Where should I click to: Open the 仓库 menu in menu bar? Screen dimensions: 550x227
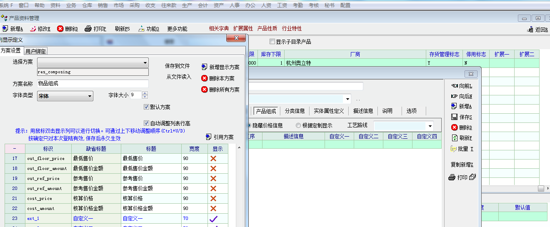[x=87, y=5]
